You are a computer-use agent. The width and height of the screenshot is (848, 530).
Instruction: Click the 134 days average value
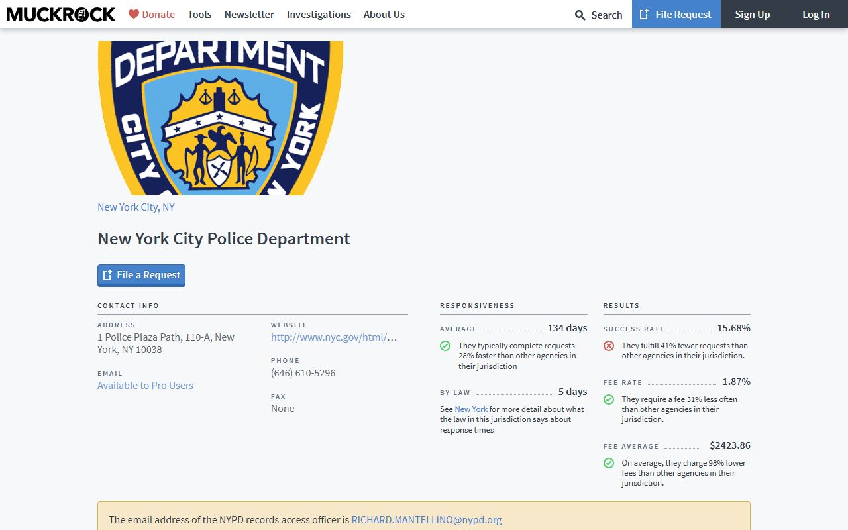click(567, 328)
